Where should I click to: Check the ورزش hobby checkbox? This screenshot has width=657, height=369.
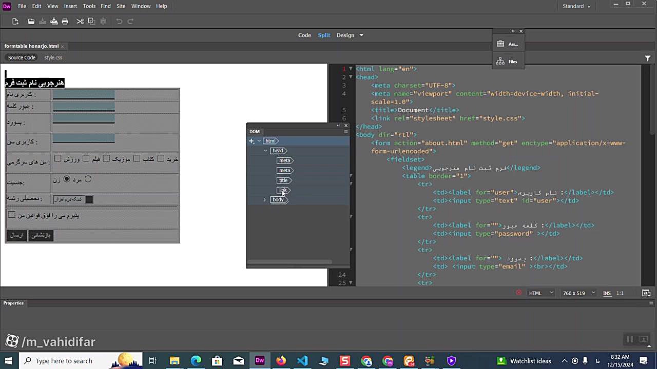click(58, 159)
